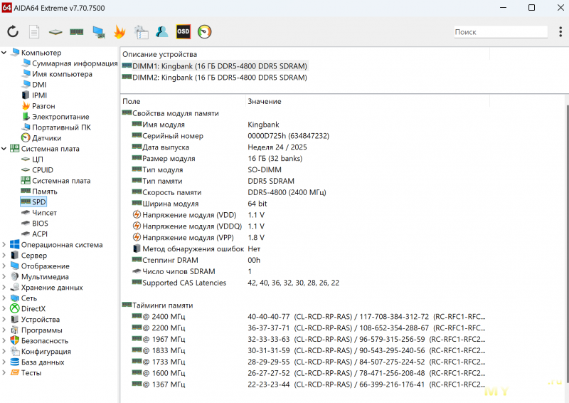Open the BIOS tree item

[x=40, y=223]
